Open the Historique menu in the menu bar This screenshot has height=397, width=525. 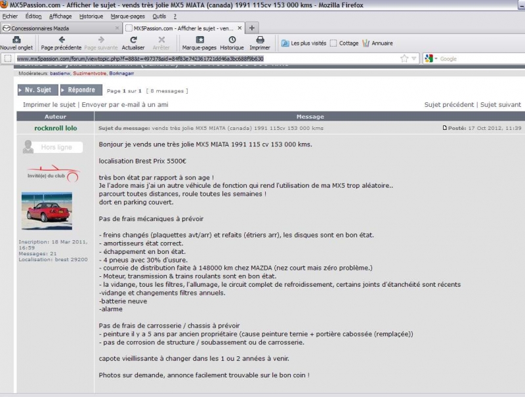[x=91, y=16]
